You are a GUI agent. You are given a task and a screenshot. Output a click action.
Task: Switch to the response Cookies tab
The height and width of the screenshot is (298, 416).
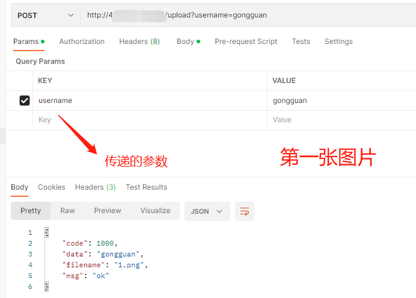pyautogui.click(x=52, y=187)
